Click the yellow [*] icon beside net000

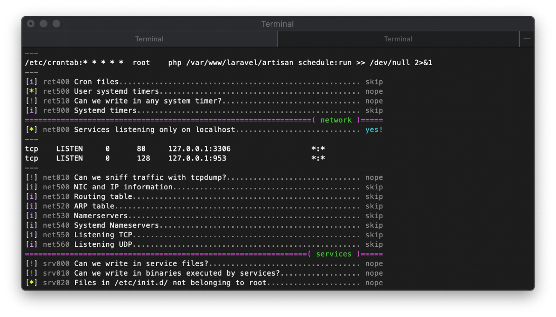click(x=31, y=129)
